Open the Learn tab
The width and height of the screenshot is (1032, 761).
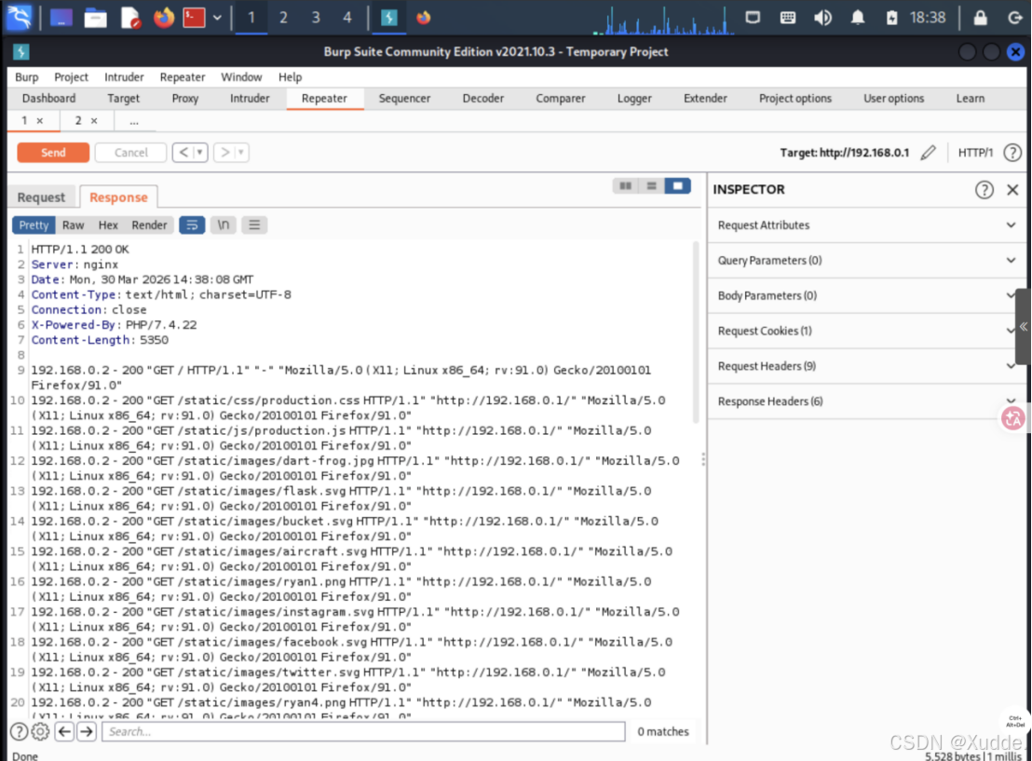click(971, 98)
